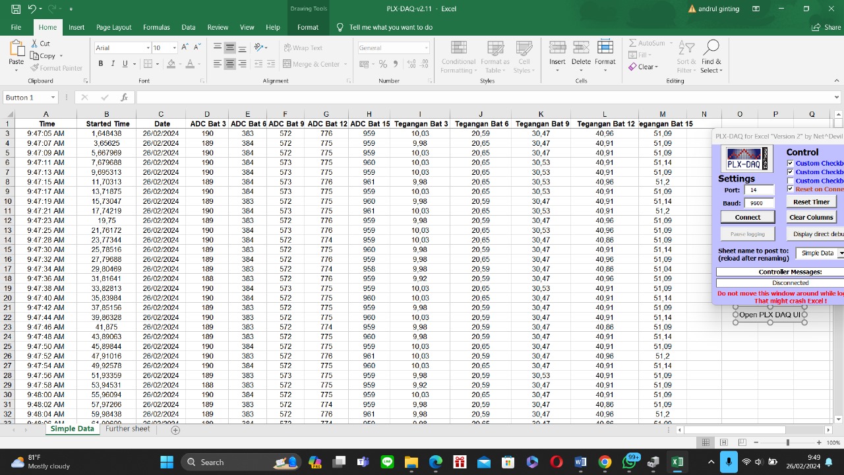Image resolution: width=844 pixels, height=475 pixels.
Task: Click the Insert cells icon
Action: (557, 48)
